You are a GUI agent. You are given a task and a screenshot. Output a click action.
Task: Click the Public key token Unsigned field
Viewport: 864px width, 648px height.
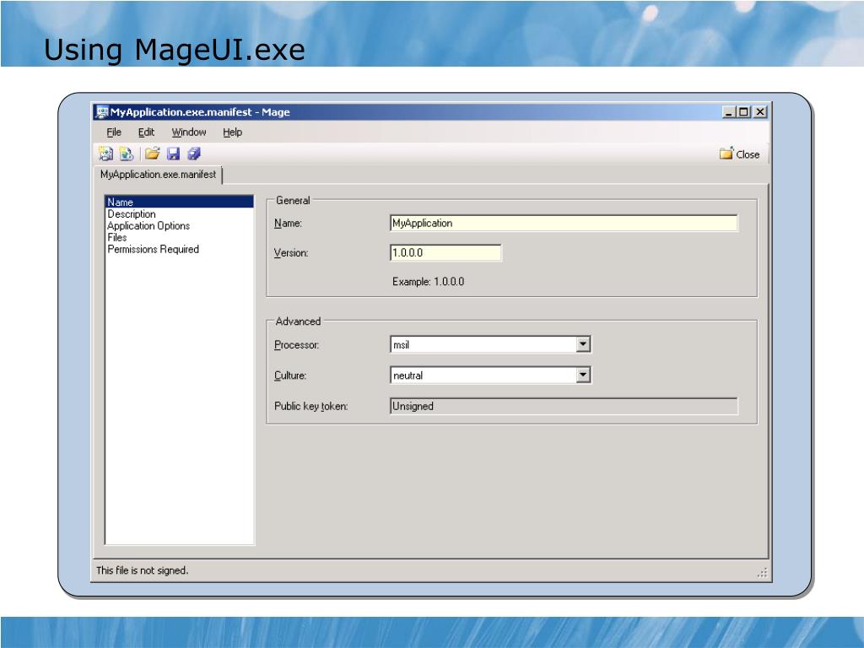pos(563,406)
